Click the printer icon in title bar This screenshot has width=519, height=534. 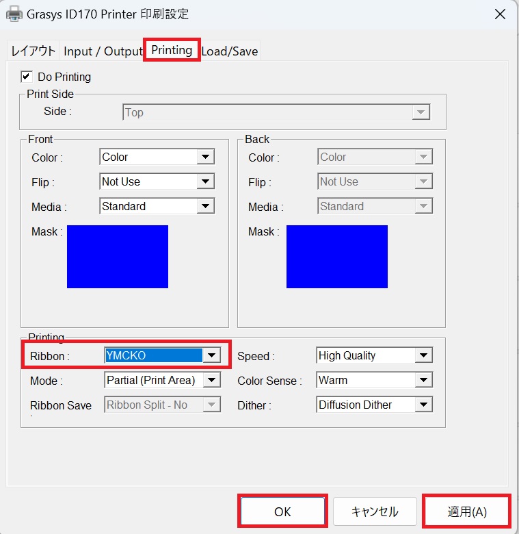(14, 14)
